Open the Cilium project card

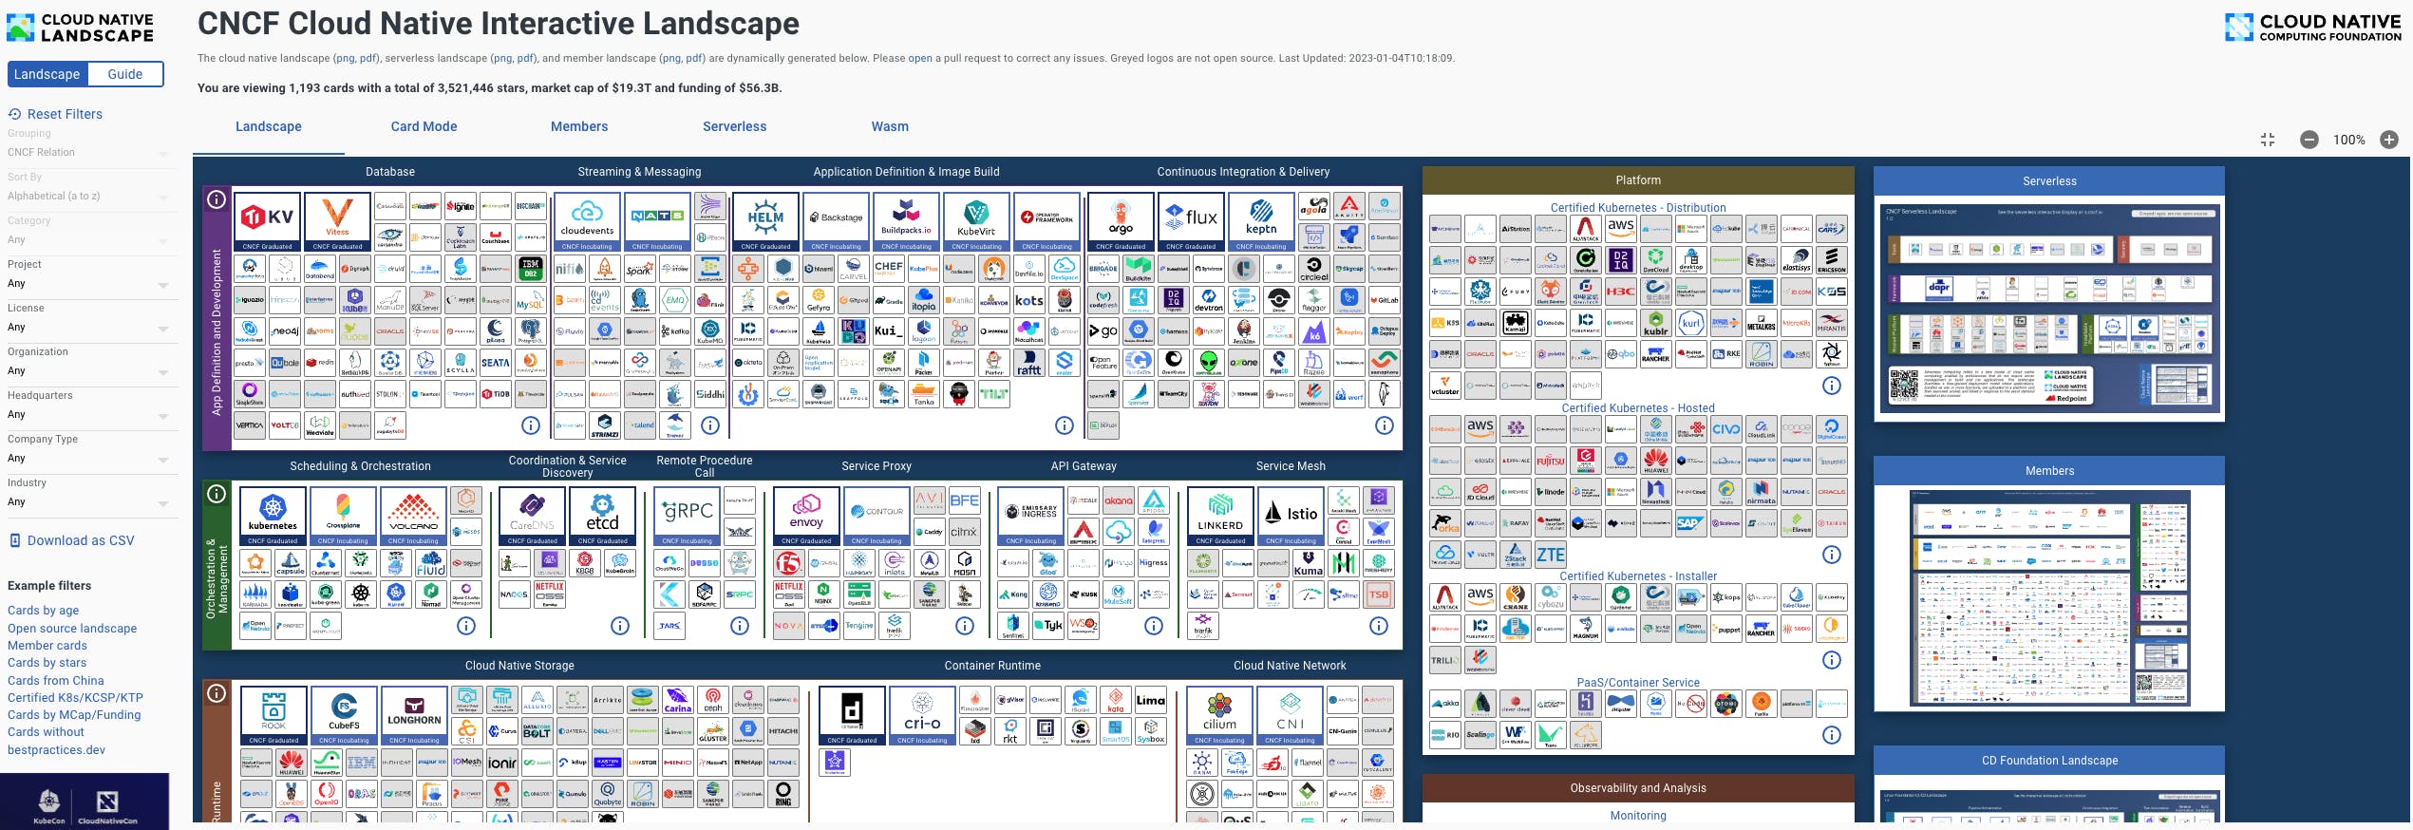coord(1219,716)
